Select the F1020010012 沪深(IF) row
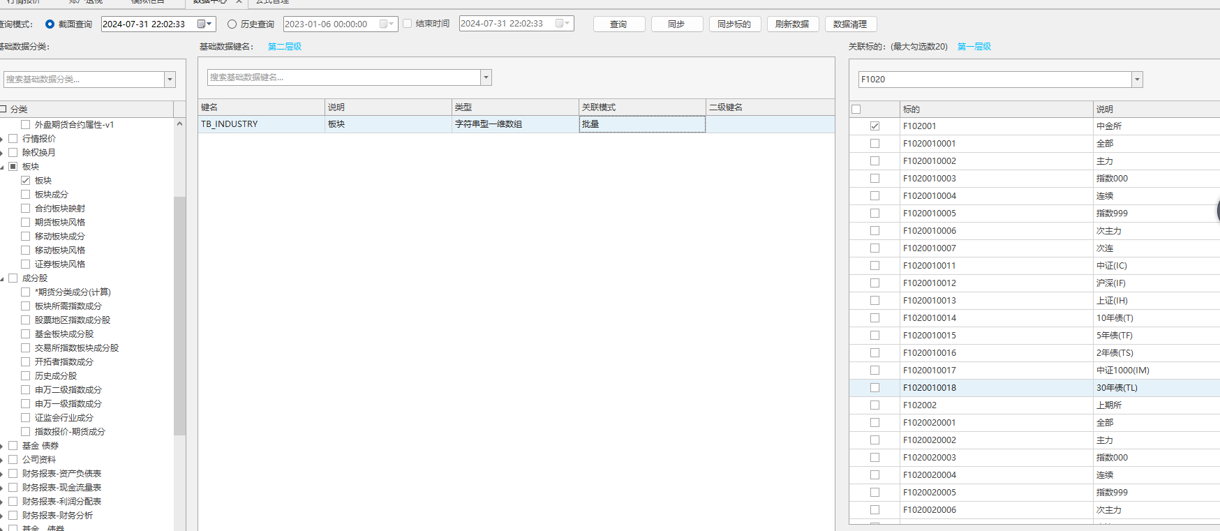Screen dimensions: 1220x531 pyautogui.click(x=1034, y=283)
